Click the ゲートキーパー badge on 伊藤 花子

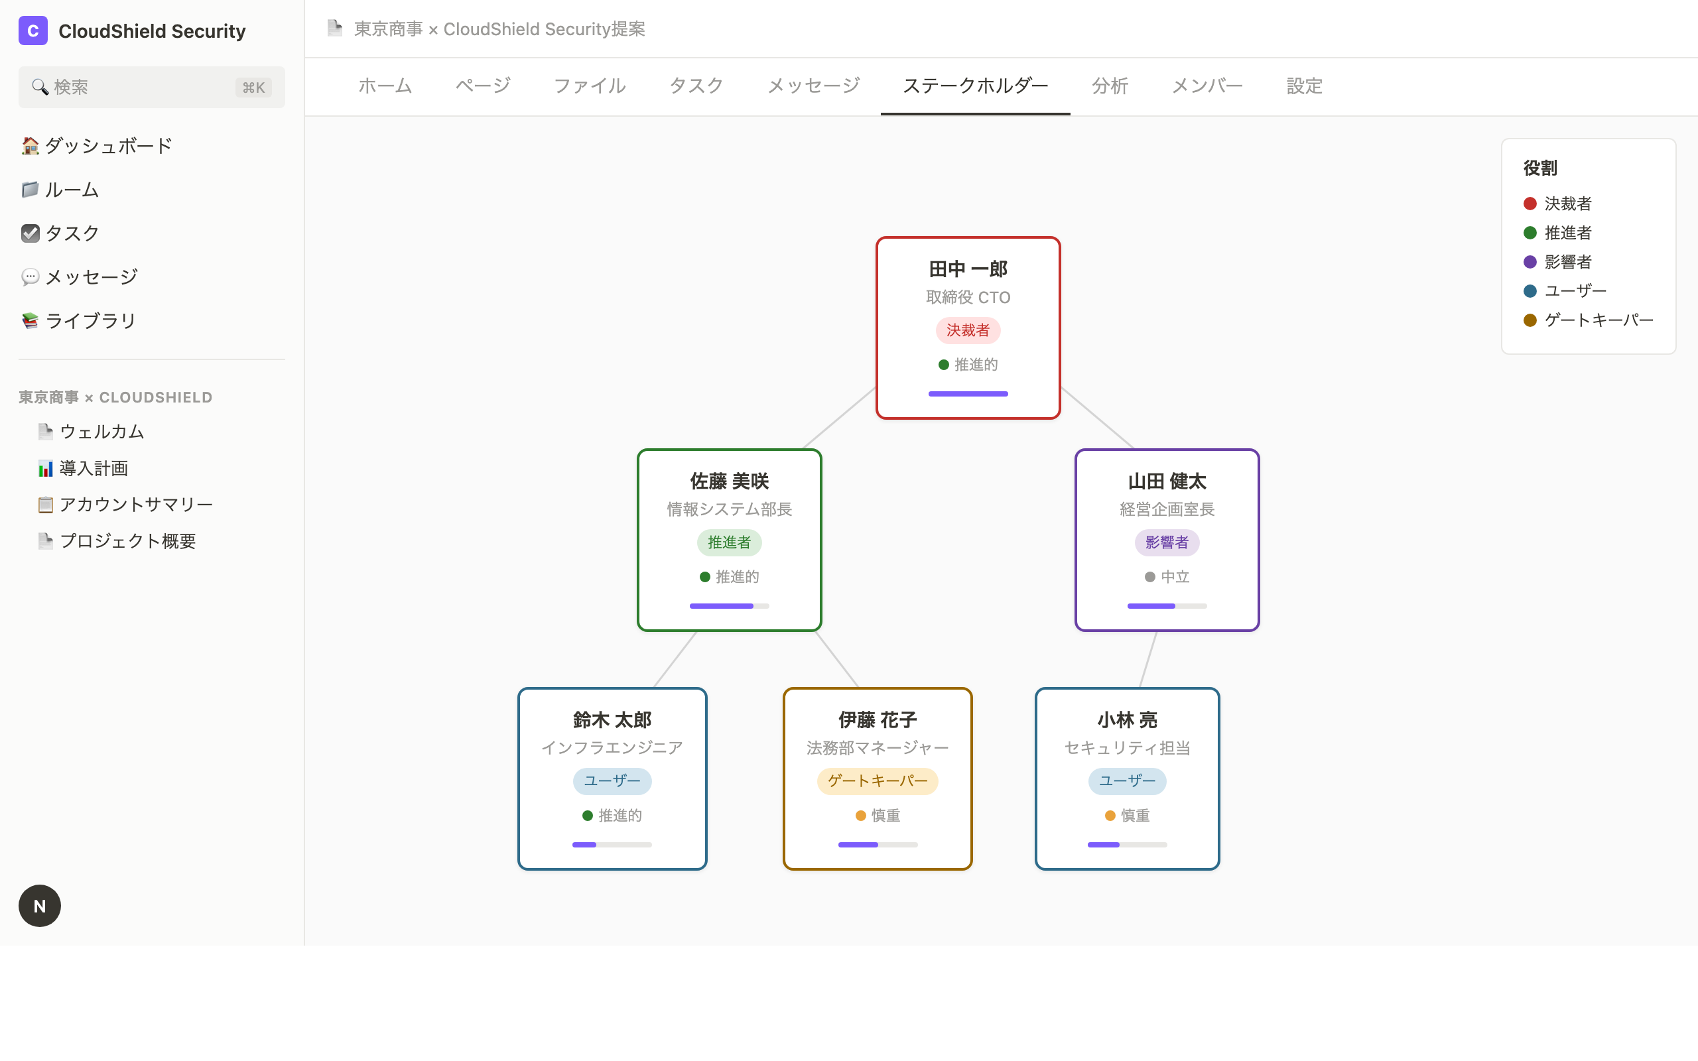pyautogui.click(x=877, y=781)
